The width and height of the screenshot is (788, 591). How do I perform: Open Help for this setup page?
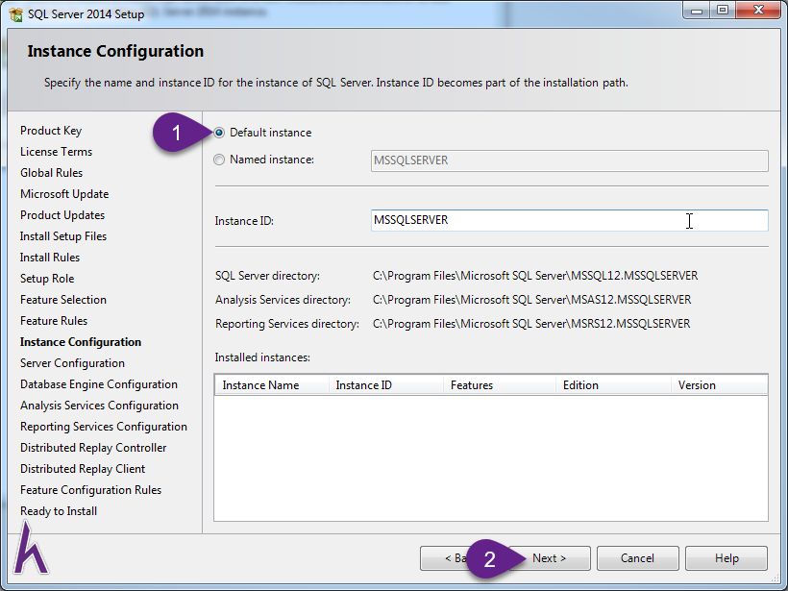tap(726, 558)
